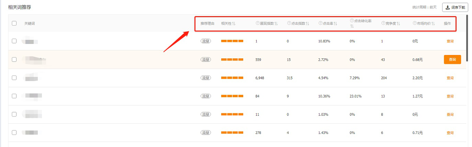
Task: Click the vertical scrollbar on the right
Action: coord(467,38)
